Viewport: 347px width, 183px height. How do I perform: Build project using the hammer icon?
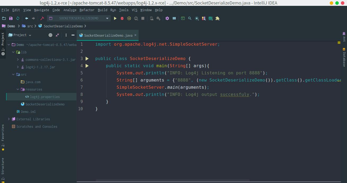pos(42,18)
